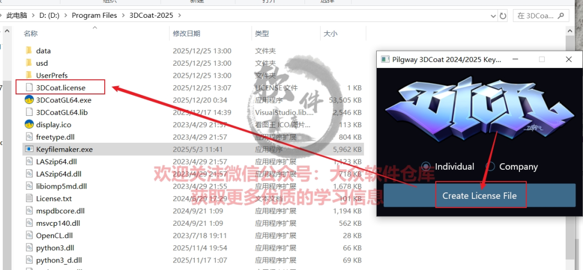
Task: Click the search magnifier icon
Action: [561, 16]
